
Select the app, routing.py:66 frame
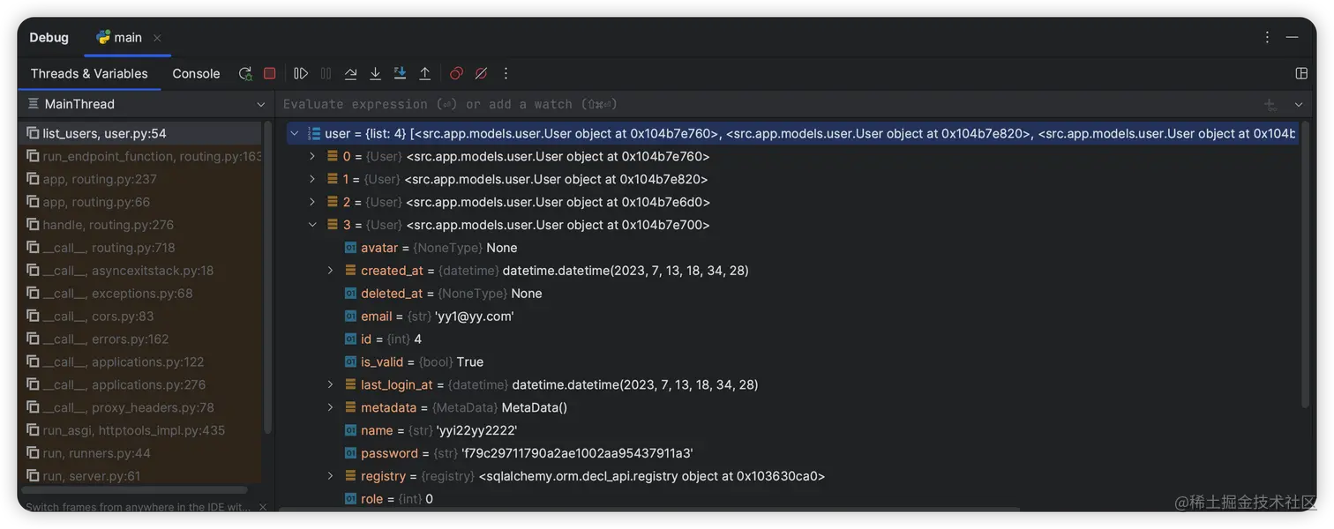pos(141,203)
